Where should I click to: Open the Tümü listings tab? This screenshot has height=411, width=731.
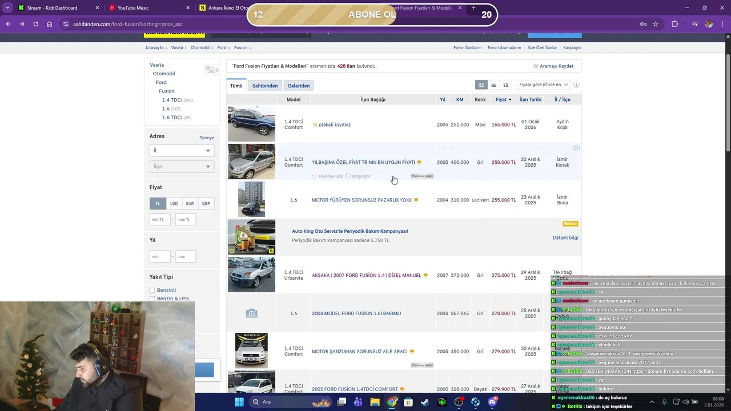point(236,86)
